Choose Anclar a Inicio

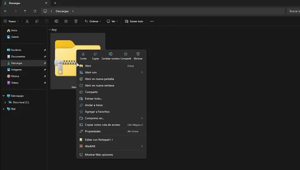click(111, 105)
